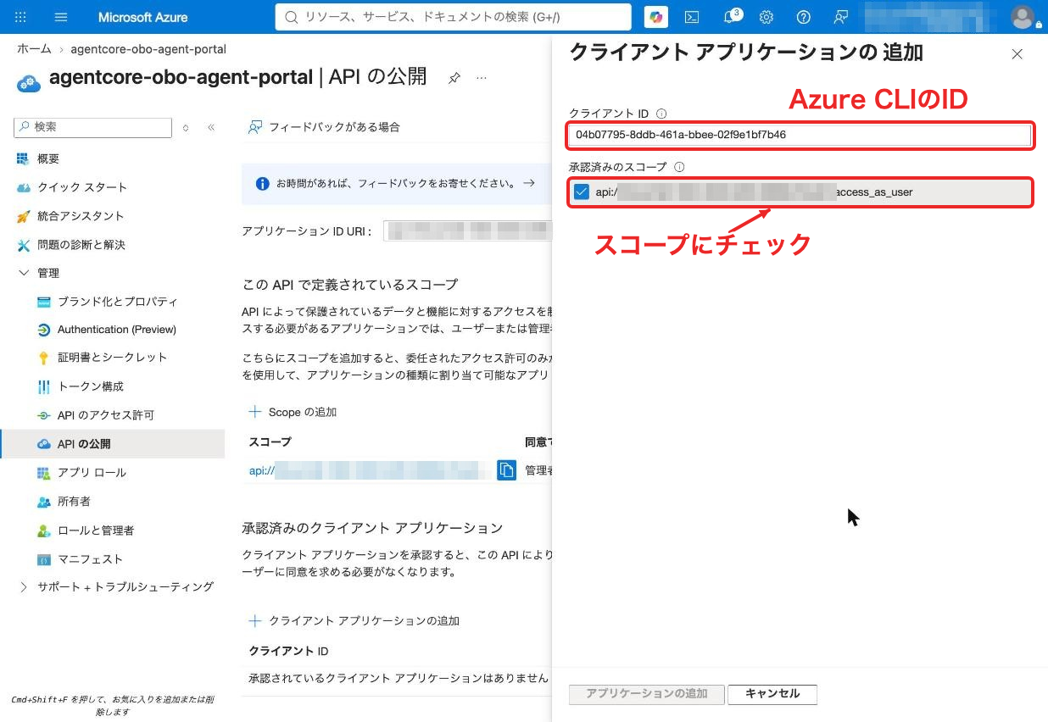Open portal settings gear
The image size is (1048, 722).
click(766, 17)
